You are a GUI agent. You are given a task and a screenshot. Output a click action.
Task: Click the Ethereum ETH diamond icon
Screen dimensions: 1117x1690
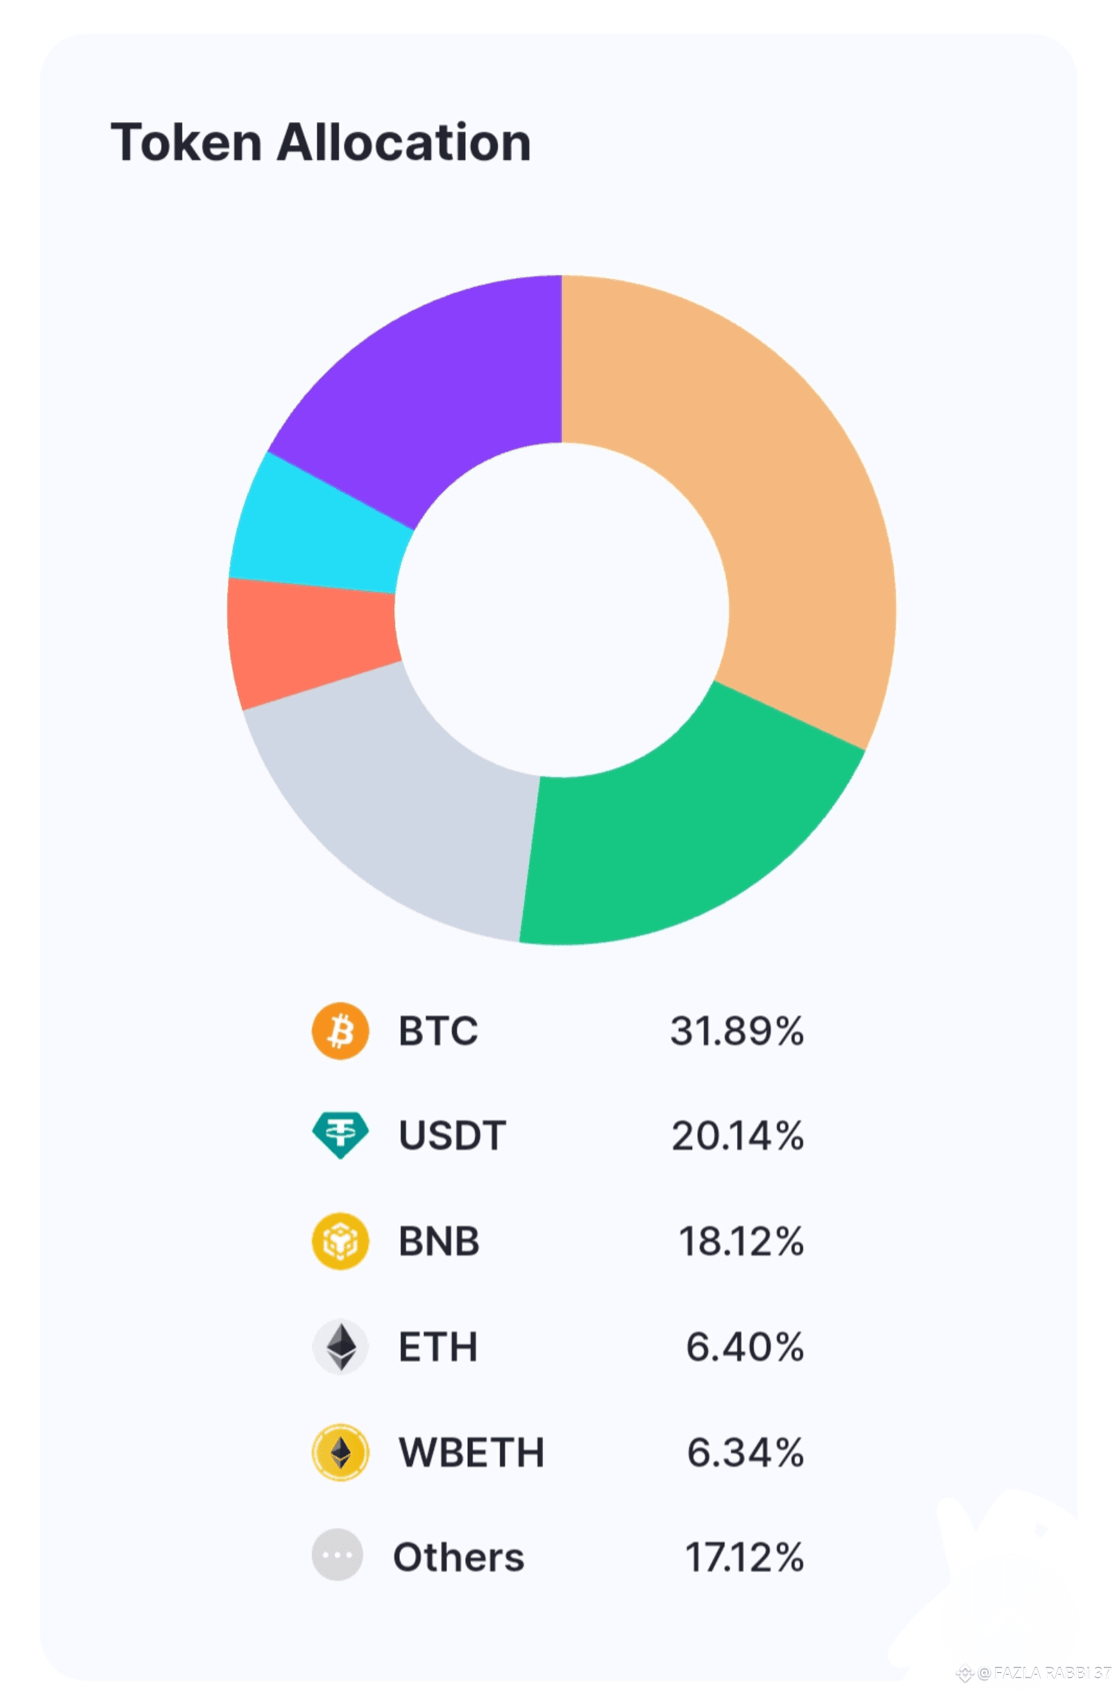(340, 1347)
